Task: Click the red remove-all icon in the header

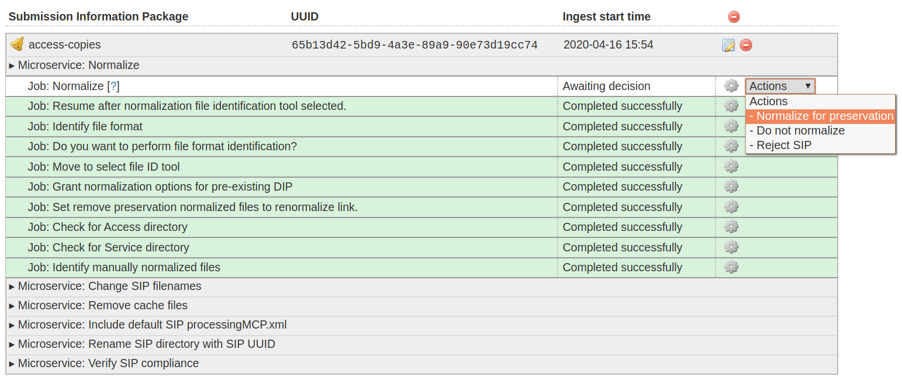Action: tap(734, 17)
